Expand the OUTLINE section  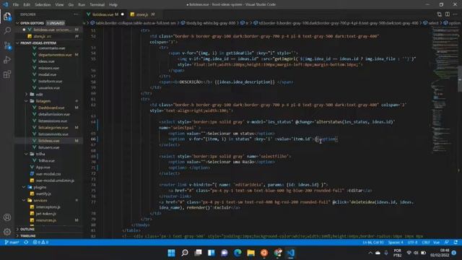[27, 229]
